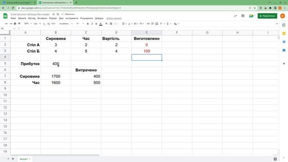Open text rotation dropdown

[x=142, y=24]
